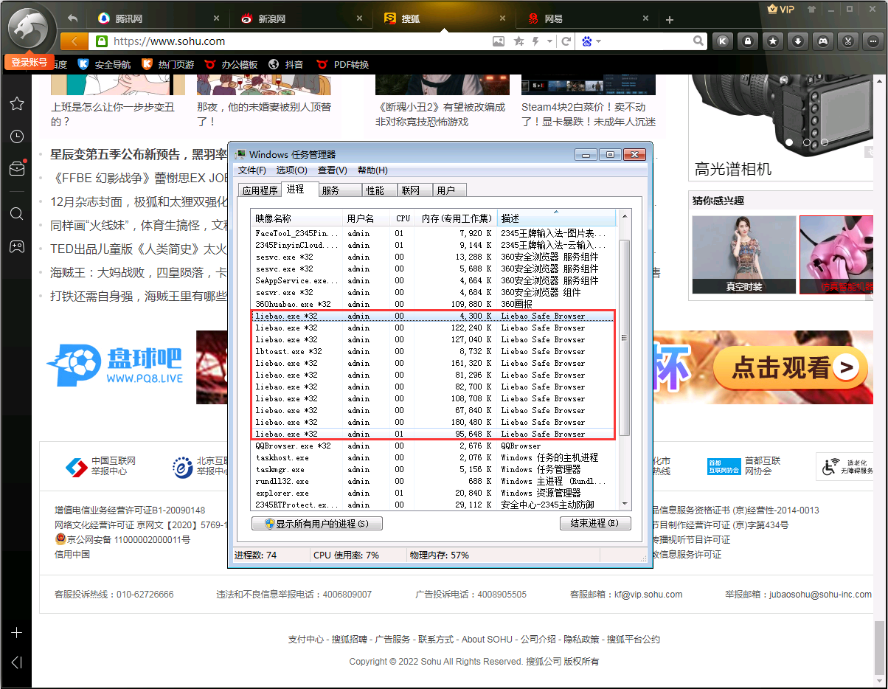Switch to the 网易 tab

click(589, 18)
